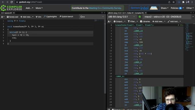Open the Share dropdown
This screenshot has height=110, width=195.
[x=165, y=8]
